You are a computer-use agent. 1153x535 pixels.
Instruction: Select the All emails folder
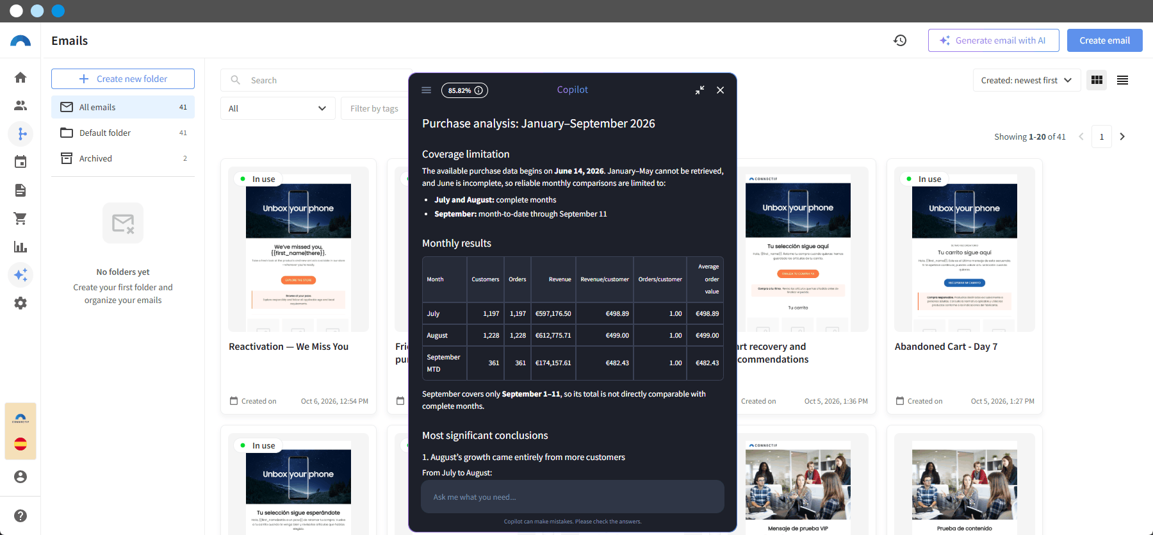123,107
